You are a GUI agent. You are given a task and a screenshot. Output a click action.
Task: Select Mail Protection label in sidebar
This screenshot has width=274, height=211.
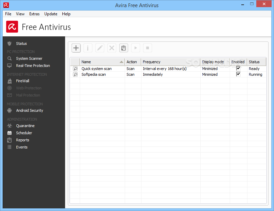click(28, 95)
